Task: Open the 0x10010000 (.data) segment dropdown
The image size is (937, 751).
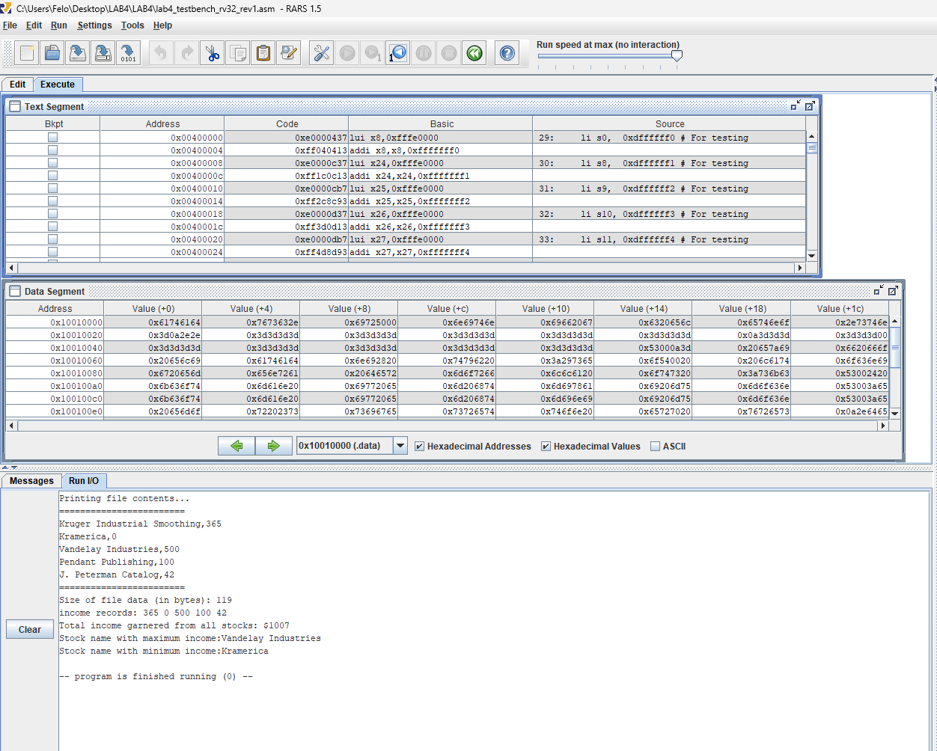Action: pyautogui.click(x=400, y=446)
